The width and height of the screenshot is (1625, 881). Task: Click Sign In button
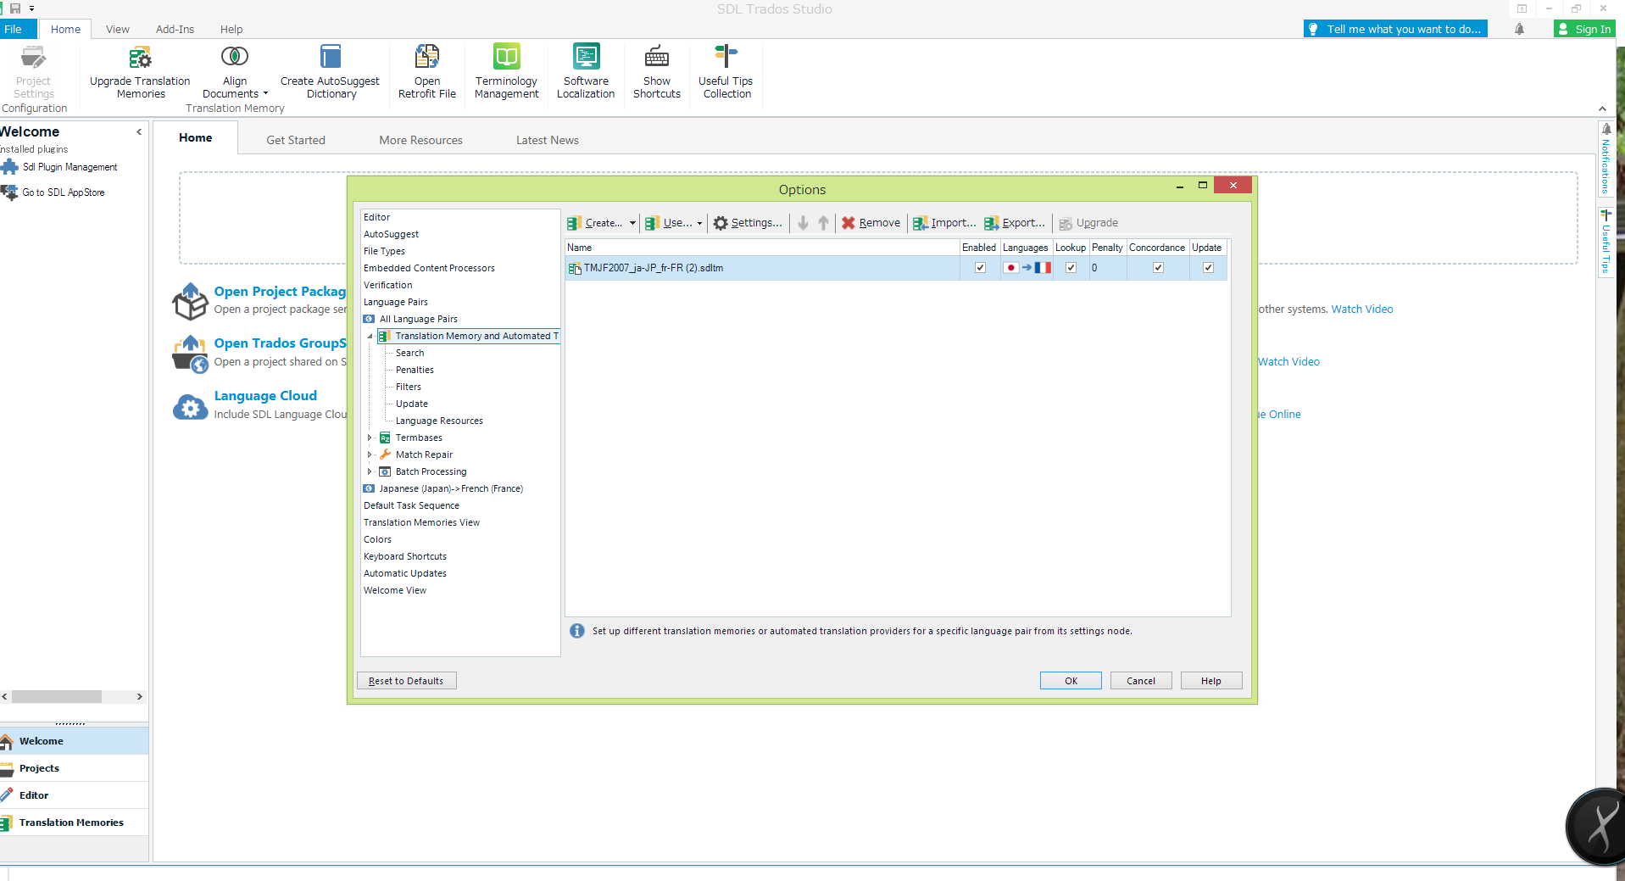pos(1584,29)
